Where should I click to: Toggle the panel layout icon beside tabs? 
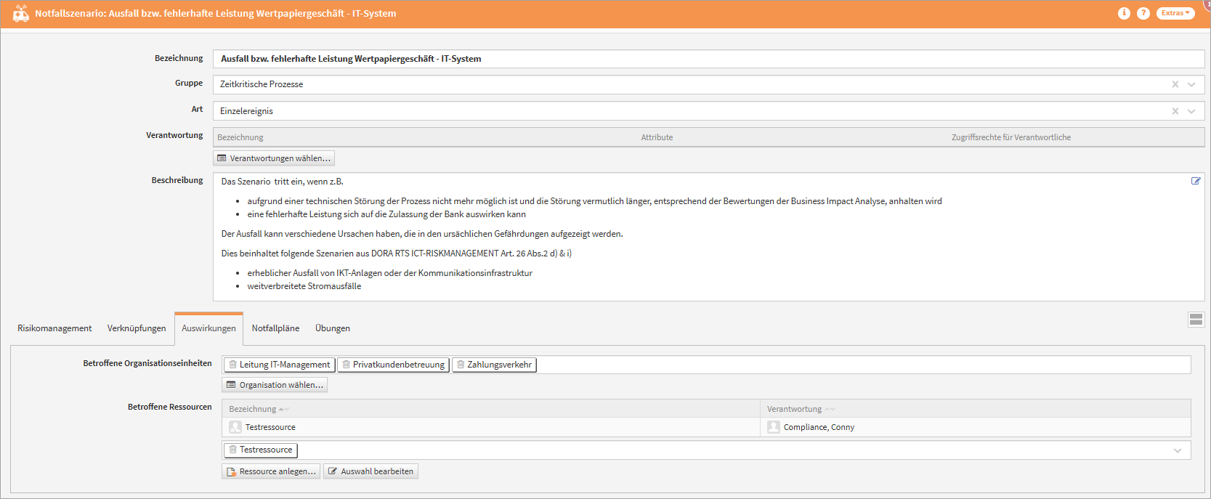(1196, 320)
